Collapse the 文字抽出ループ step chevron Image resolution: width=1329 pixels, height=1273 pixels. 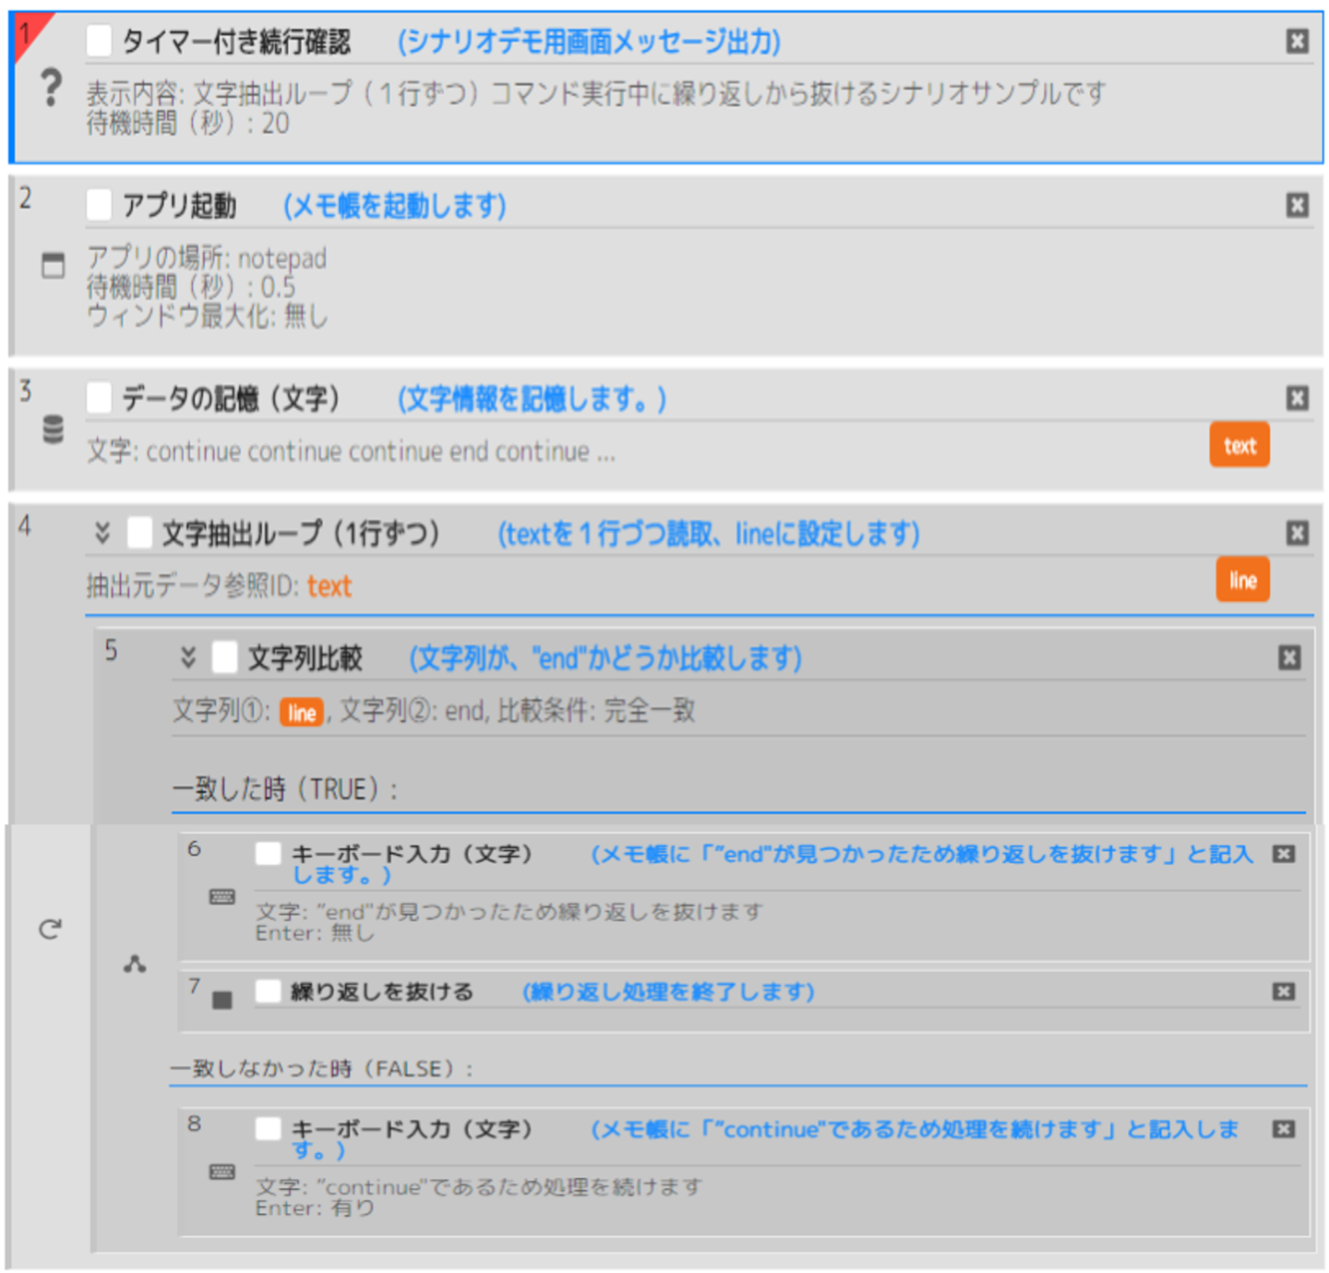coord(102,533)
